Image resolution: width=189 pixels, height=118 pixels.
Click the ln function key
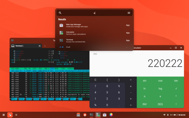pyautogui.click(x=144, y=89)
